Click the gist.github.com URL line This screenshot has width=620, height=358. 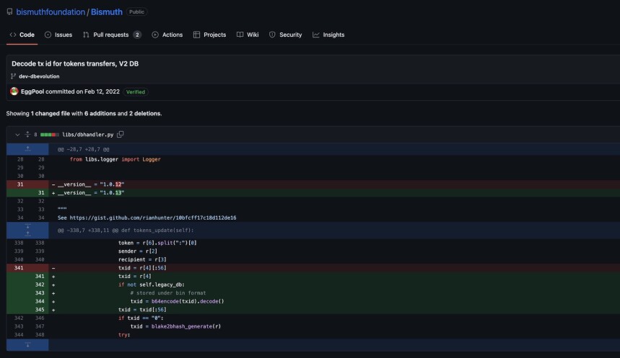coord(147,218)
